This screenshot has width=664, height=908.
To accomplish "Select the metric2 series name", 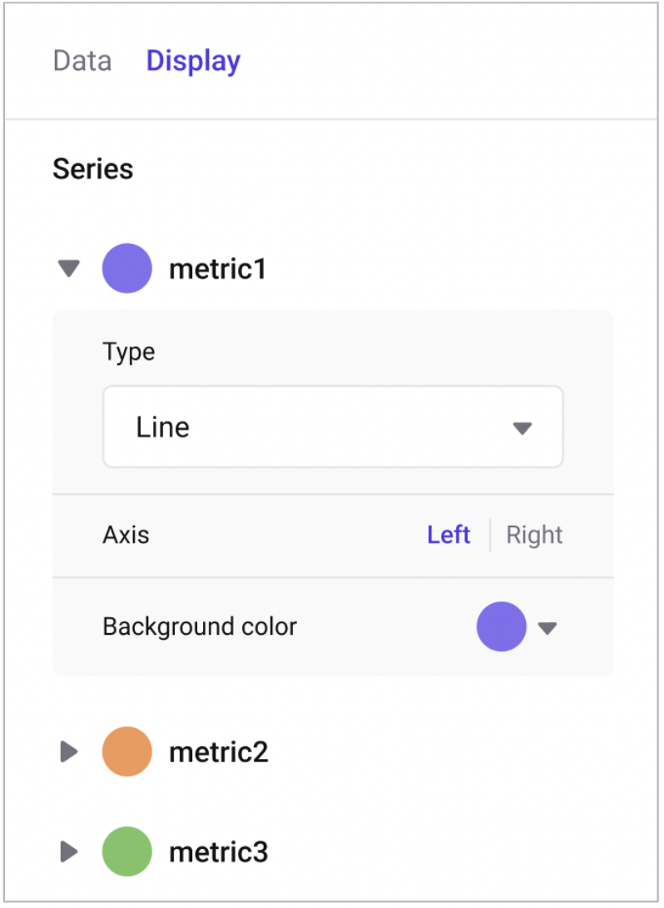I will coord(218,752).
